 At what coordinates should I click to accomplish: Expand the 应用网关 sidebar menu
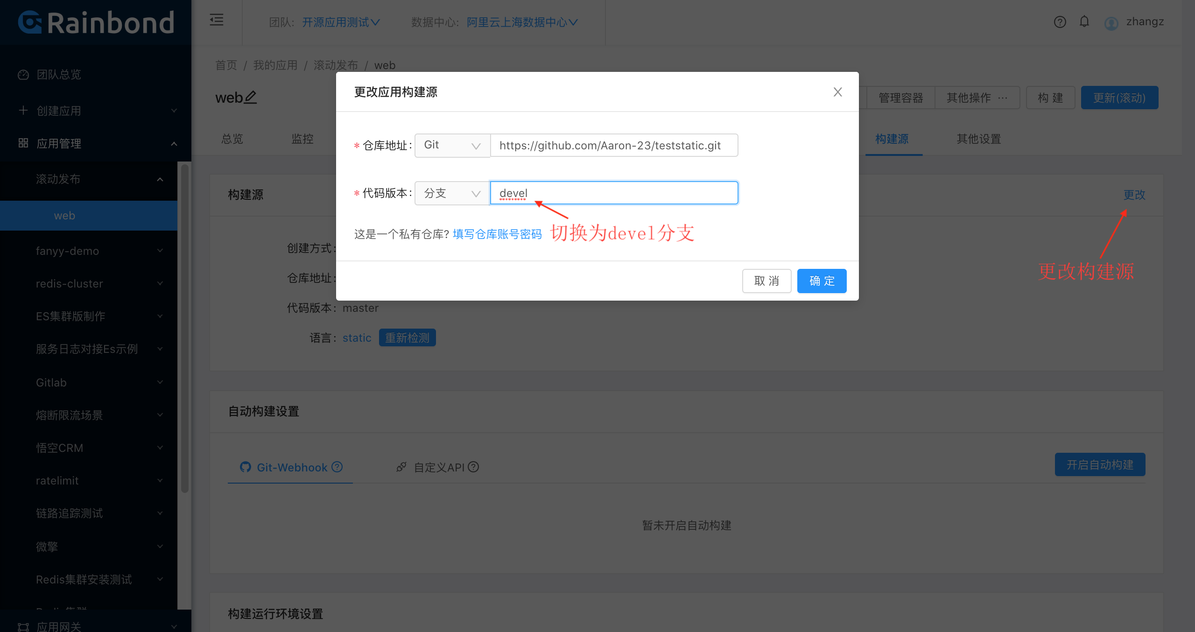pyautogui.click(x=96, y=625)
